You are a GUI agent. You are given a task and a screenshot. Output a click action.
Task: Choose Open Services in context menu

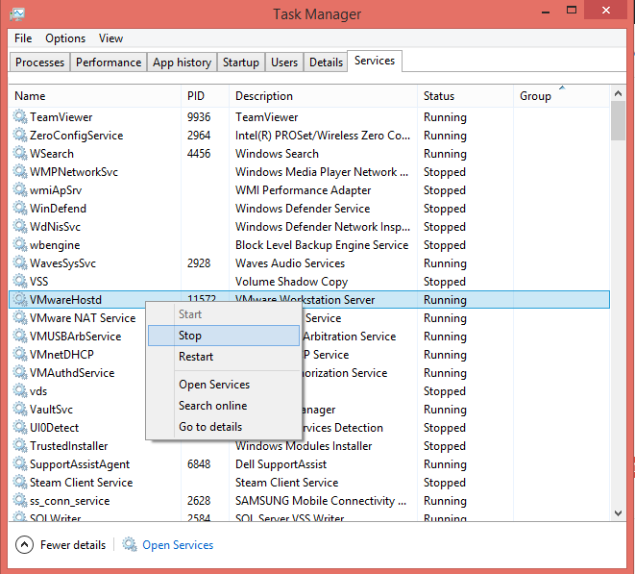pos(224,385)
